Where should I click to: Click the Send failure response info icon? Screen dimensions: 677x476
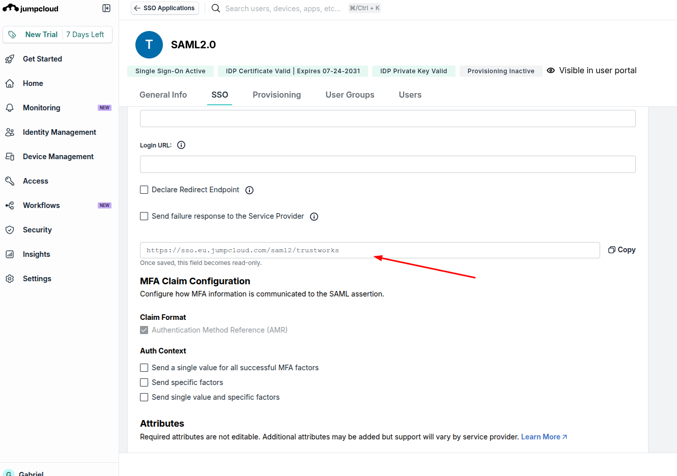(x=314, y=217)
